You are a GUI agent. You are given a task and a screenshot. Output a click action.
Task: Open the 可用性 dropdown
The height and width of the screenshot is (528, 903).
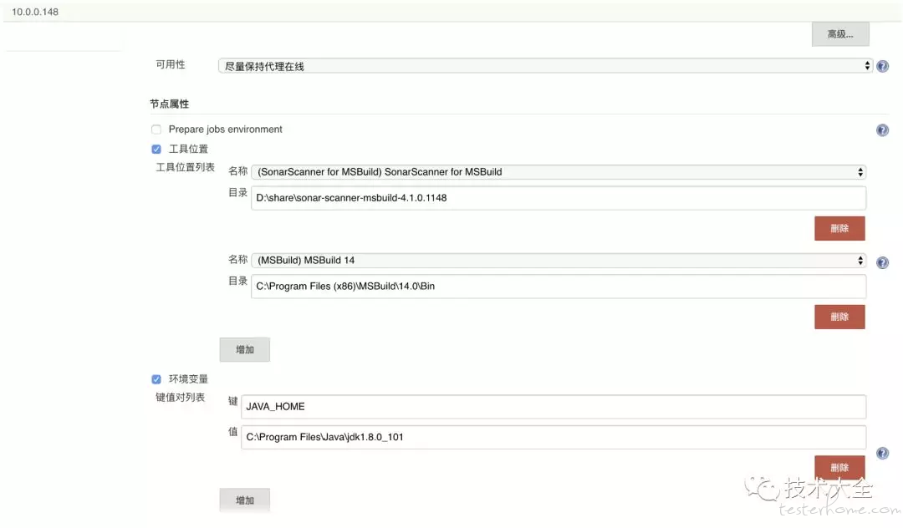[x=544, y=66]
